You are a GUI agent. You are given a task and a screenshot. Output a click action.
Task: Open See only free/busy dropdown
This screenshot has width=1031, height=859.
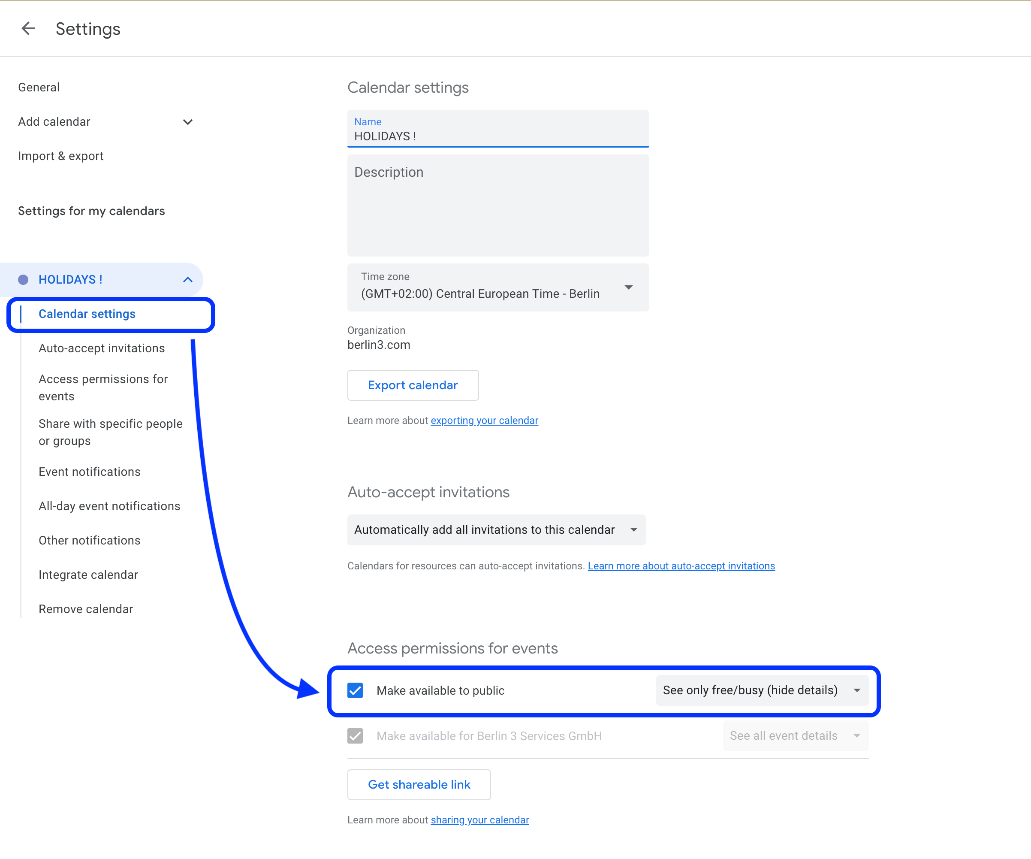coord(762,690)
